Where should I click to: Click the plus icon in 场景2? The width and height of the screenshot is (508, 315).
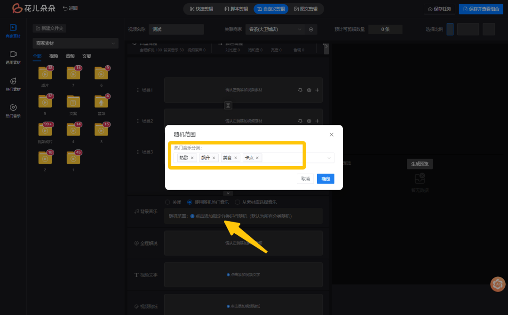(x=317, y=121)
